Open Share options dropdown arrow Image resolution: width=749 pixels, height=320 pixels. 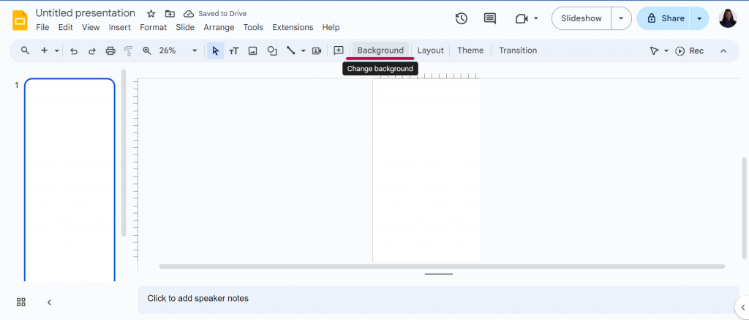(699, 18)
